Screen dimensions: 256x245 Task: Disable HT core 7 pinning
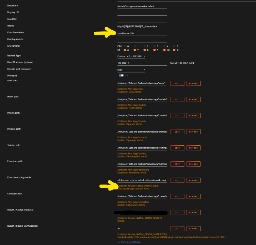[x=135, y=50]
